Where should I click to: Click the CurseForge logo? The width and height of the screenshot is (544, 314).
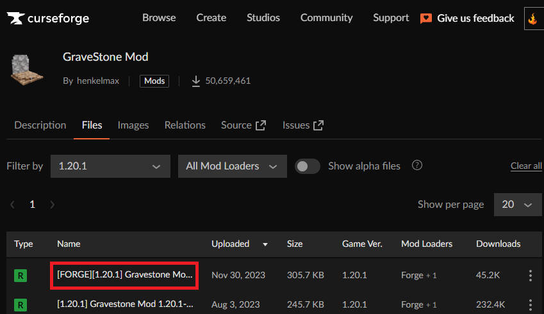48,19
